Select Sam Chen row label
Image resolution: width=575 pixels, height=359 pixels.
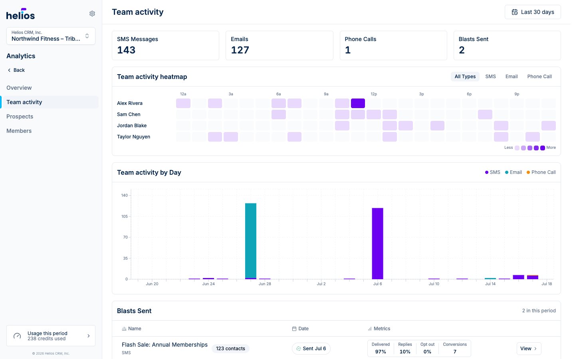[x=129, y=114]
